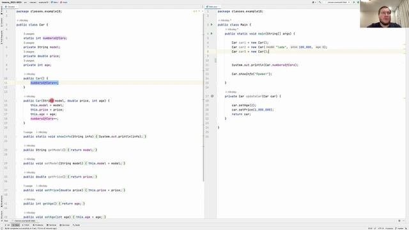
Task: Place cursor on Car.showInfo call in Main
Action: [x=252, y=74]
